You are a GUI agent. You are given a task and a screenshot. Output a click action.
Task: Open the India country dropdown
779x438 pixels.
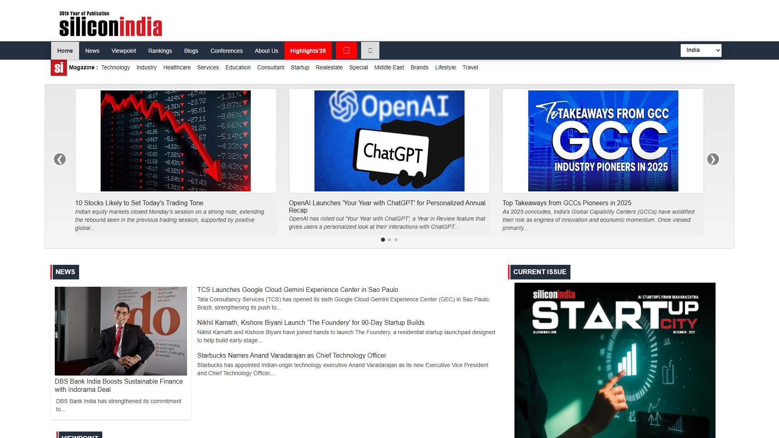(x=701, y=50)
